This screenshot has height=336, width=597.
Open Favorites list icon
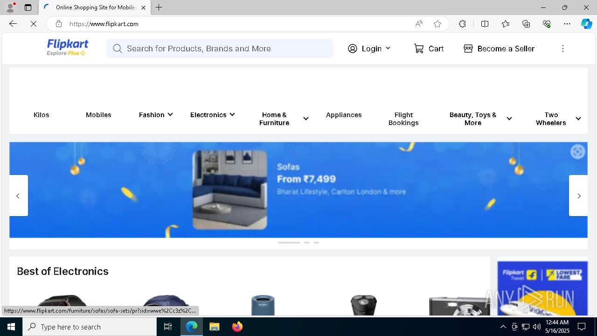coord(506,24)
